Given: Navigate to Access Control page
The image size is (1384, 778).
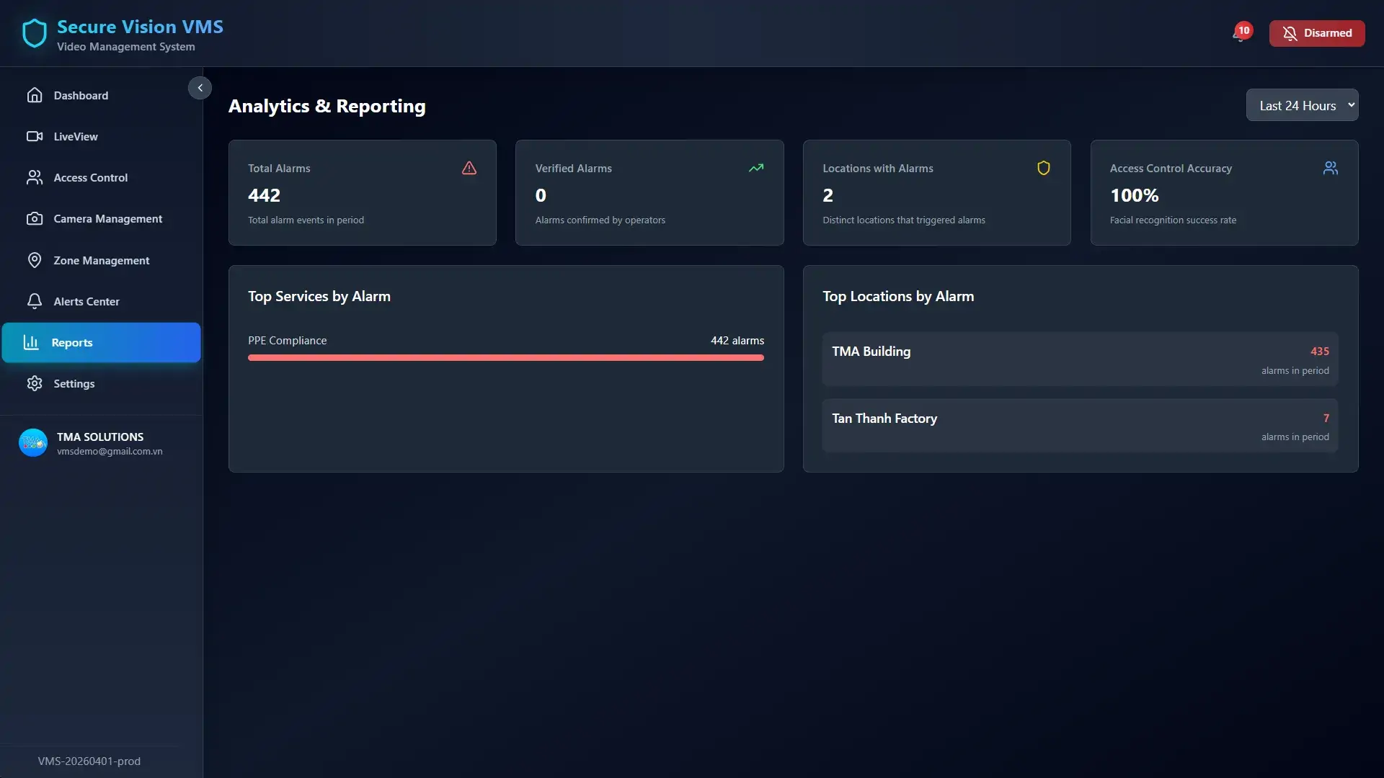Looking at the screenshot, I should pyautogui.click(x=101, y=177).
